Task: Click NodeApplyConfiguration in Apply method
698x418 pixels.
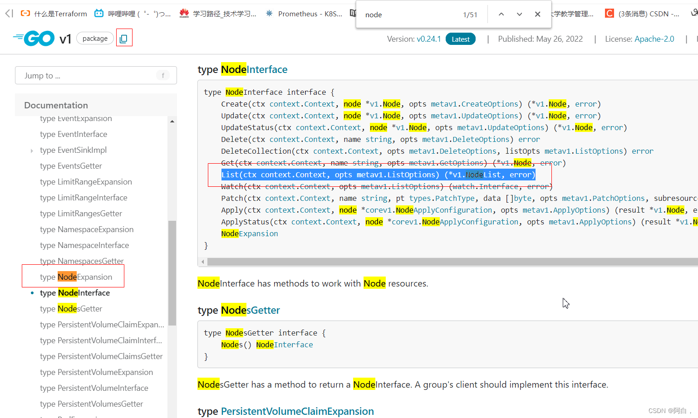Action: [444, 210]
